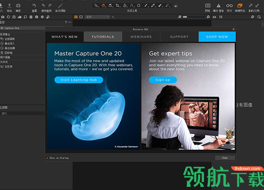Open the Capture One catalog dropdown
The width and height of the screenshot is (264, 190).
tap(23, 28)
